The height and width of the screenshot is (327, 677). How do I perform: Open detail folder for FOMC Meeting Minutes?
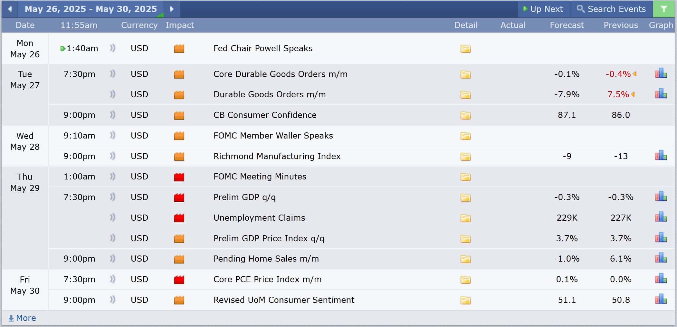click(465, 177)
